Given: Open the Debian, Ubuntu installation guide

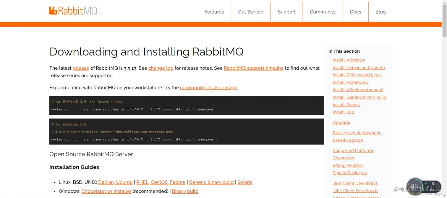Looking at the screenshot, I should 115,182.
